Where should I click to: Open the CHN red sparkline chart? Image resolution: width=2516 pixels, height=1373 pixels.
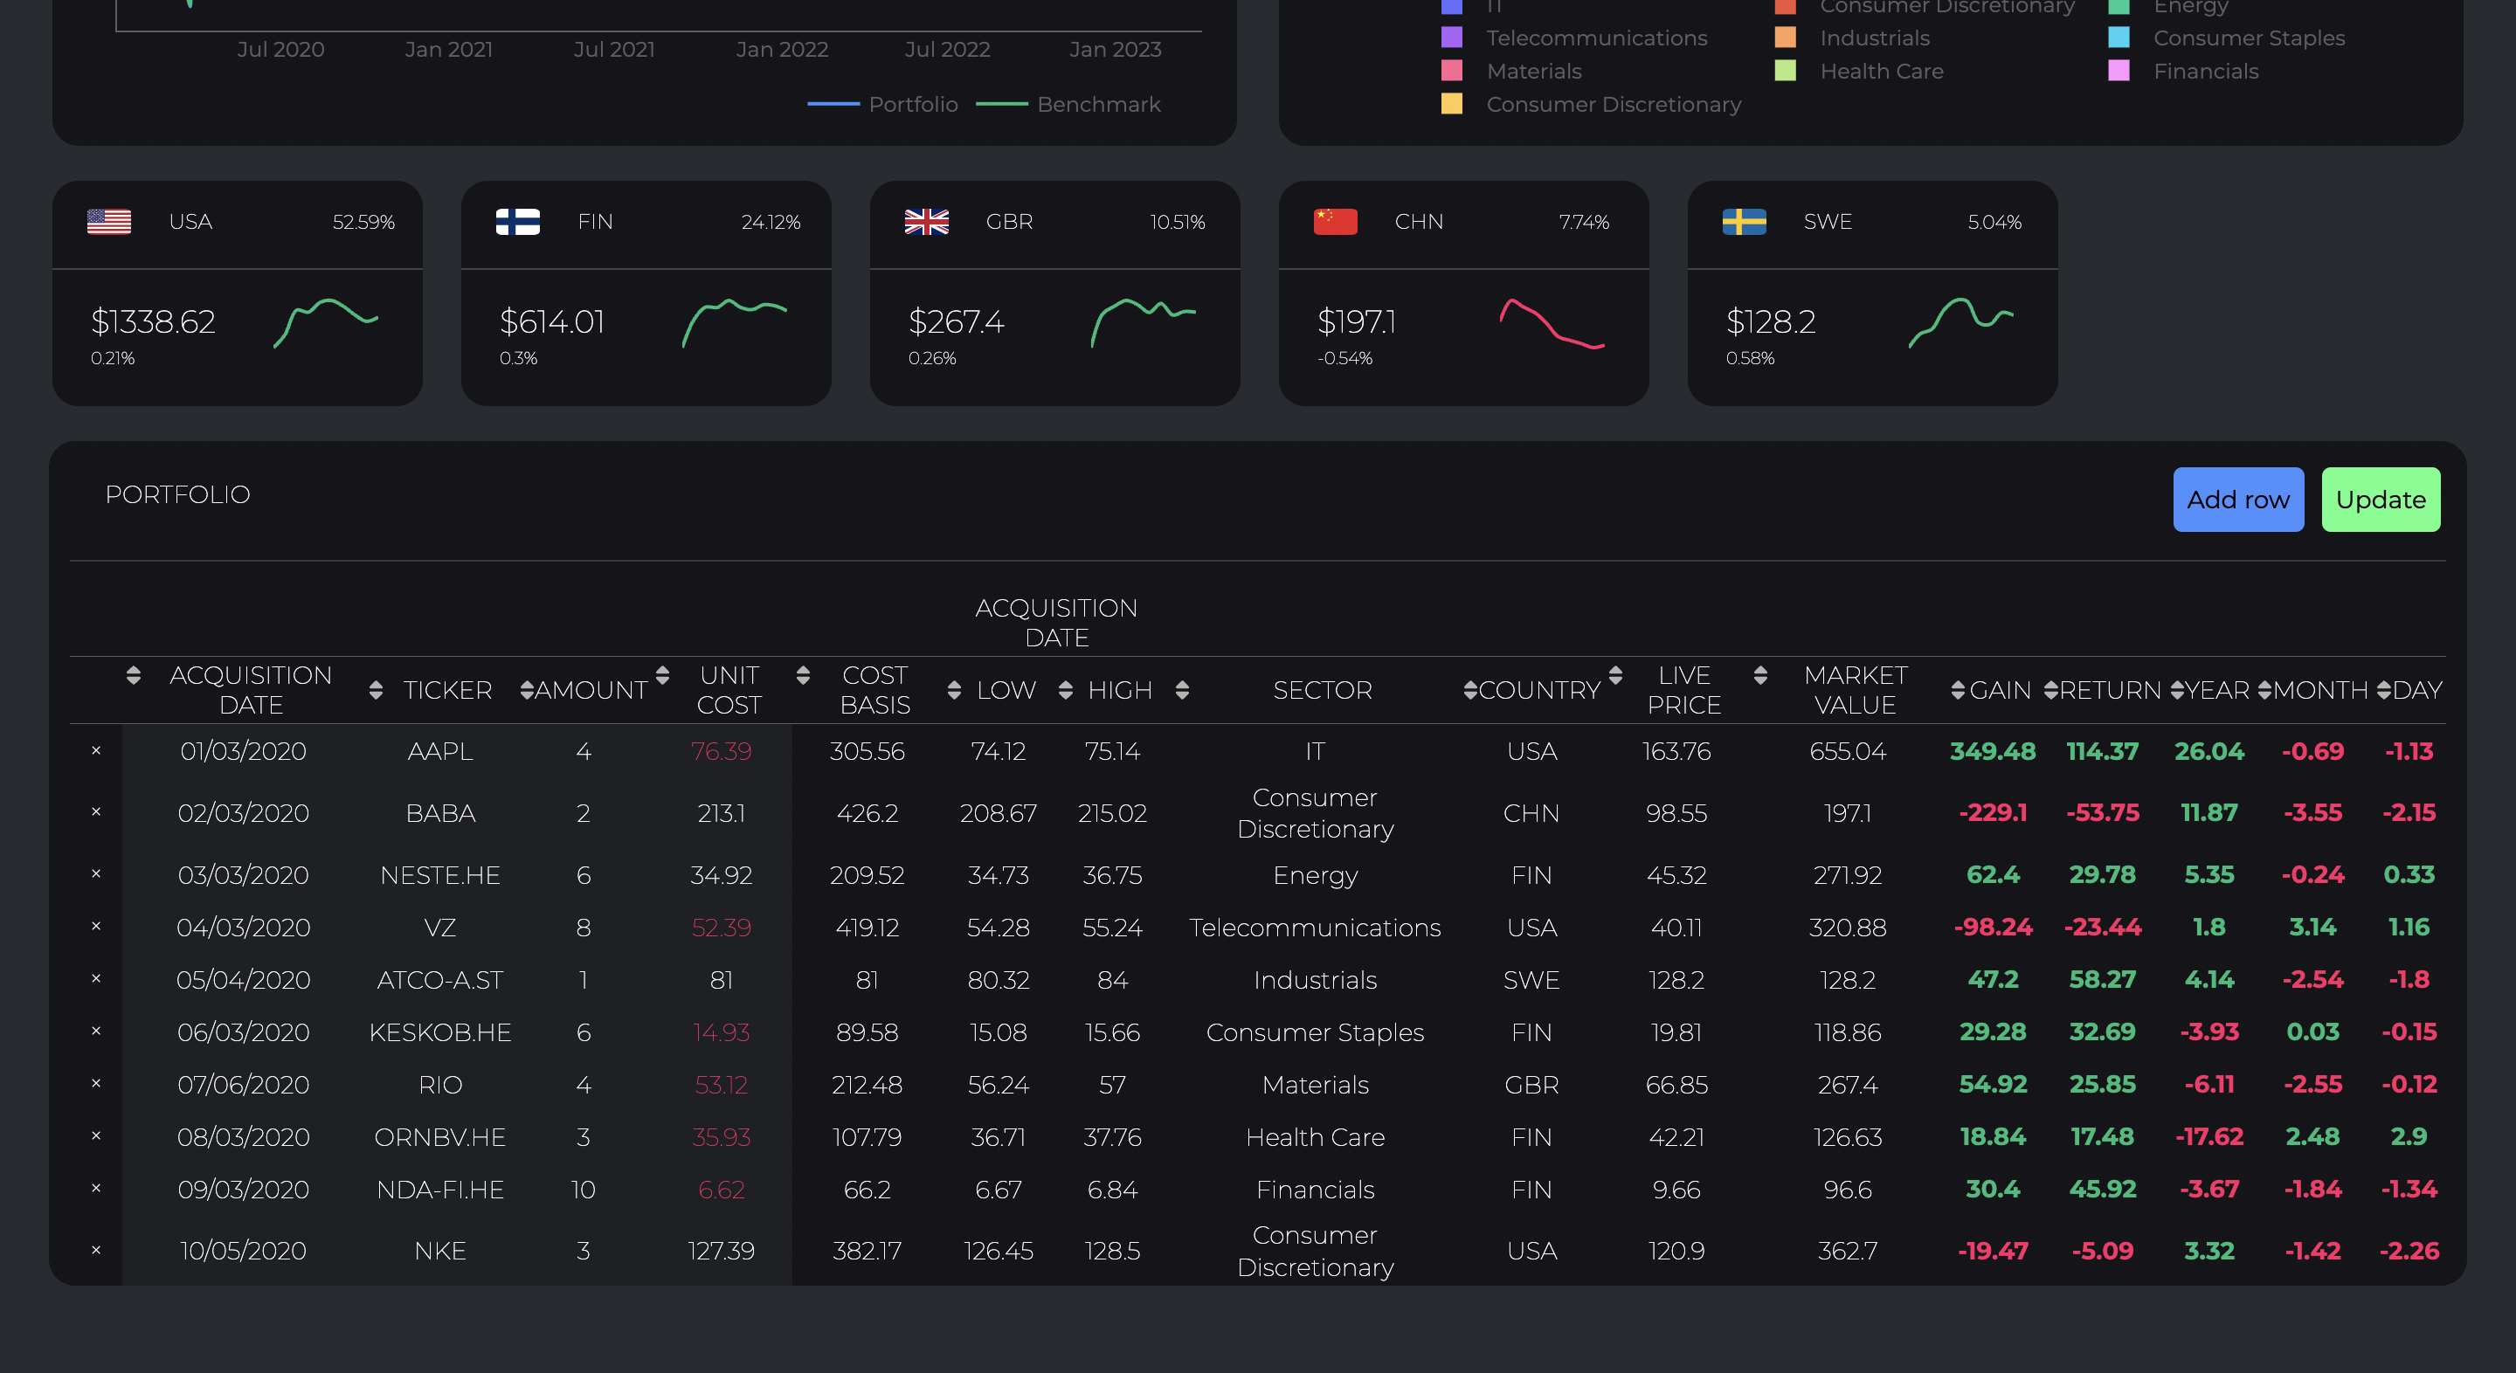pos(1552,322)
